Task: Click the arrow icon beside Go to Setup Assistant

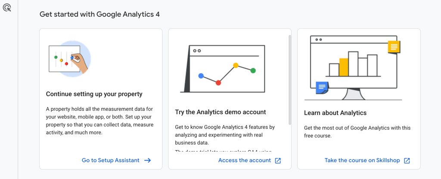Action: (148, 161)
